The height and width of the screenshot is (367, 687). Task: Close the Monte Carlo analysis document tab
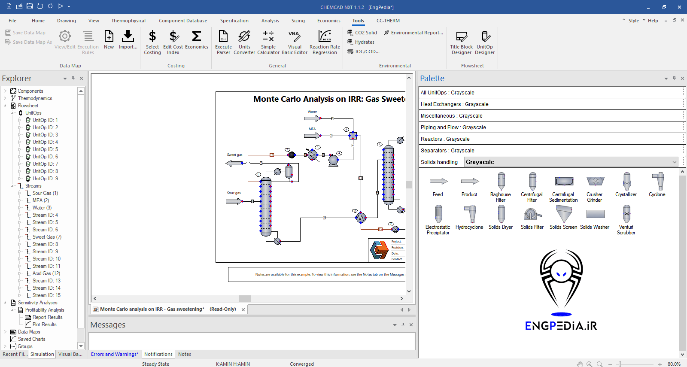pyautogui.click(x=243, y=309)
